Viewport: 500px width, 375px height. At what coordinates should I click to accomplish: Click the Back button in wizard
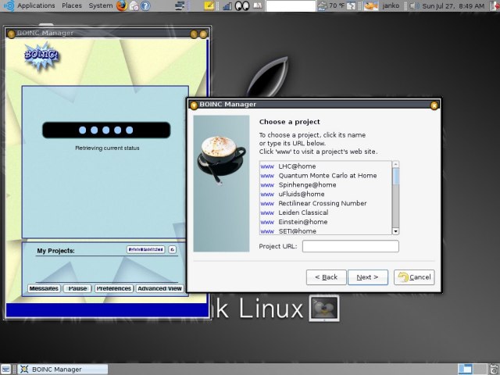click(x=327, y=277)
